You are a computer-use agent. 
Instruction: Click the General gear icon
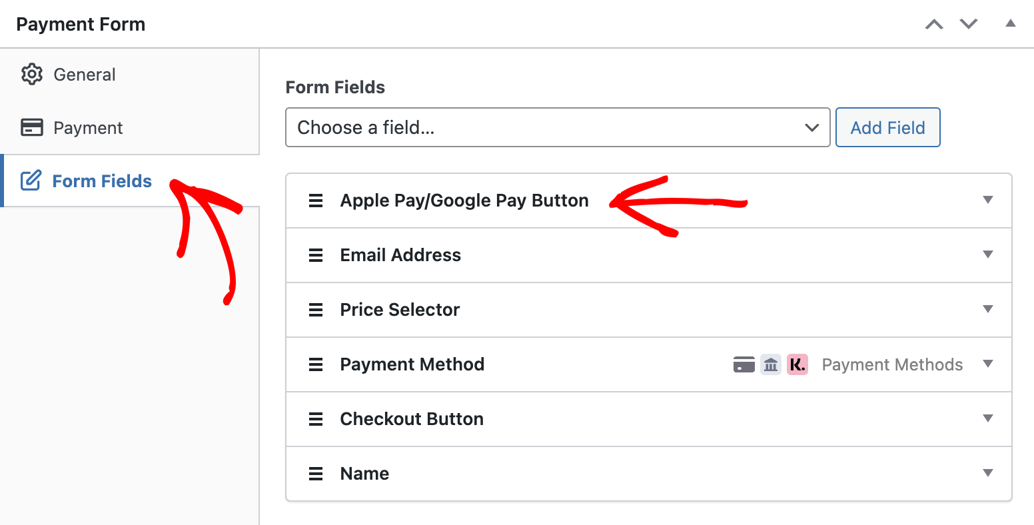32,75
